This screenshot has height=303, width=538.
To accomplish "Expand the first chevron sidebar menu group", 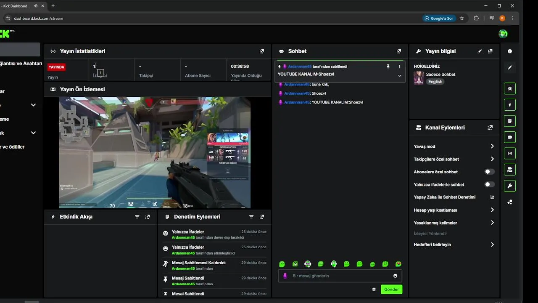I will [33, 105].
